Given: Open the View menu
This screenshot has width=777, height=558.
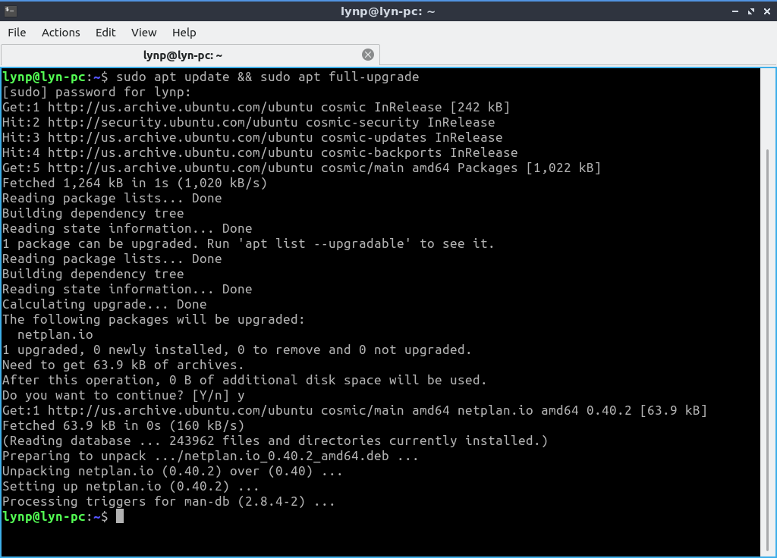Looking at the screenshot, I should tap(143, 32).
